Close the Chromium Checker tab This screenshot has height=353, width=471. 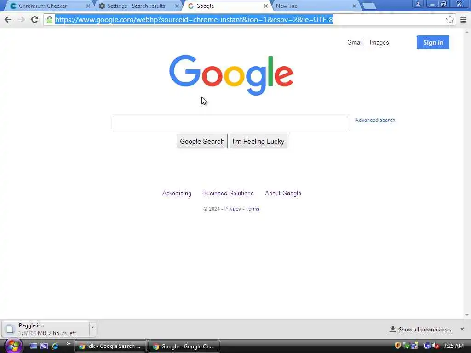(x=88, y=6)
